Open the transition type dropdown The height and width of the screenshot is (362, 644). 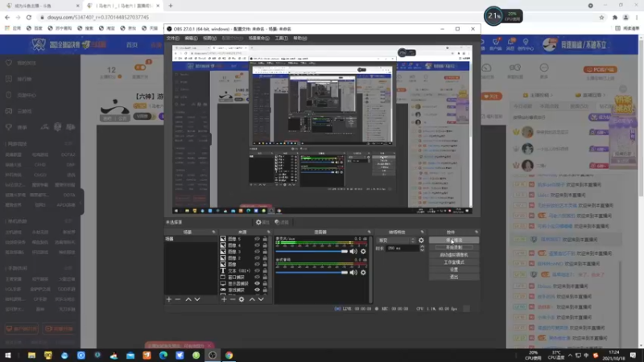coord(396,240)
